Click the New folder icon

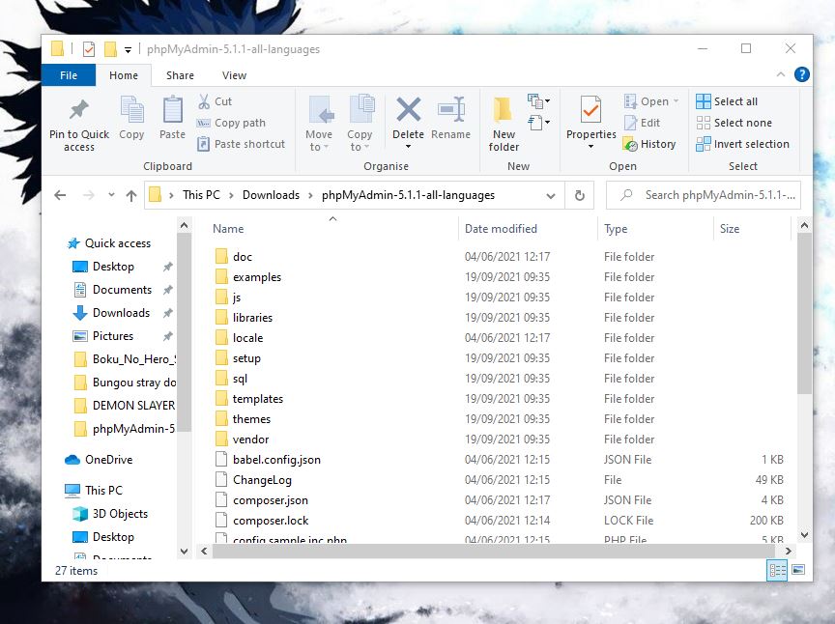pos(504,110)
